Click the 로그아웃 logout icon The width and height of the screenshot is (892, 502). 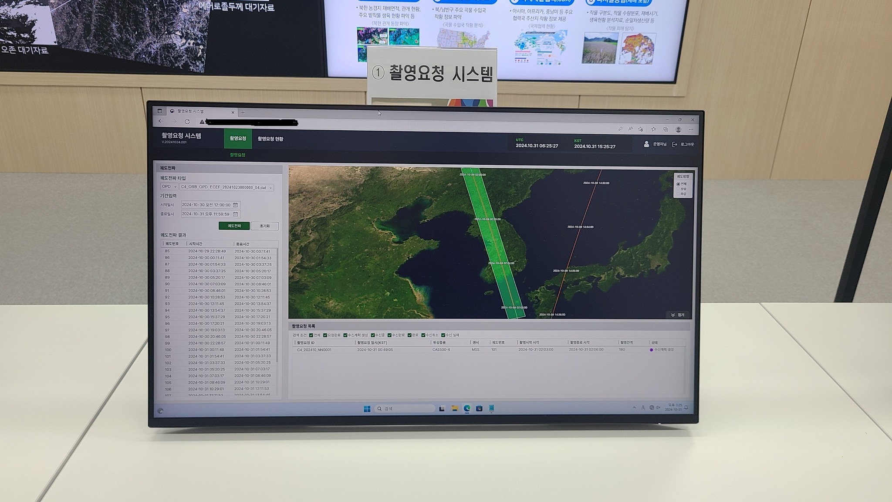pyautogui.click(x=675, y=144)
